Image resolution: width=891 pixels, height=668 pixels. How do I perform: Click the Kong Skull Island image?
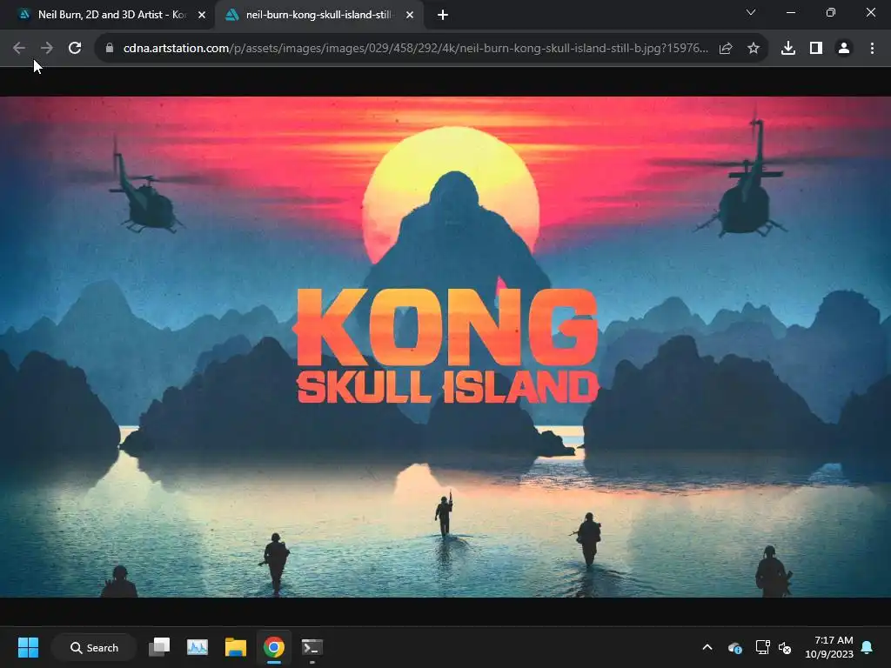tap(445, 346)
